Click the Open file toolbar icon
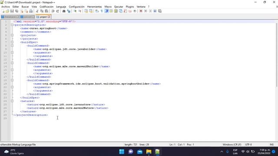278x156 pixels. (7, 11)
